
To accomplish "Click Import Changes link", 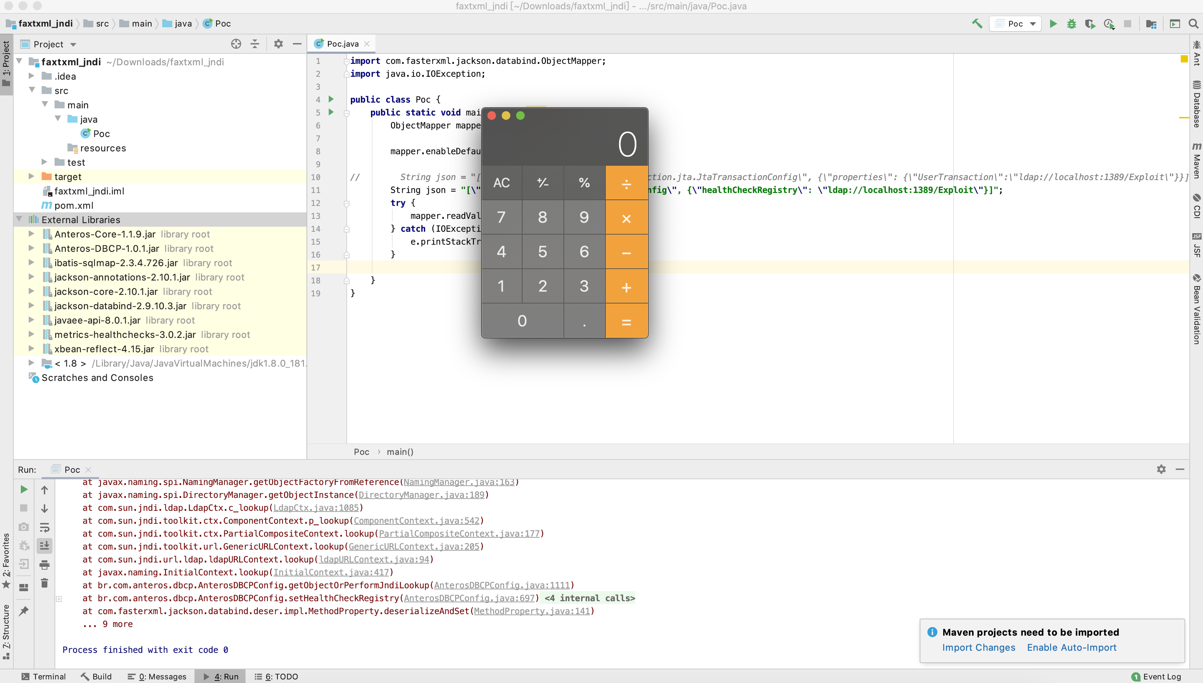I will (979, 647).
